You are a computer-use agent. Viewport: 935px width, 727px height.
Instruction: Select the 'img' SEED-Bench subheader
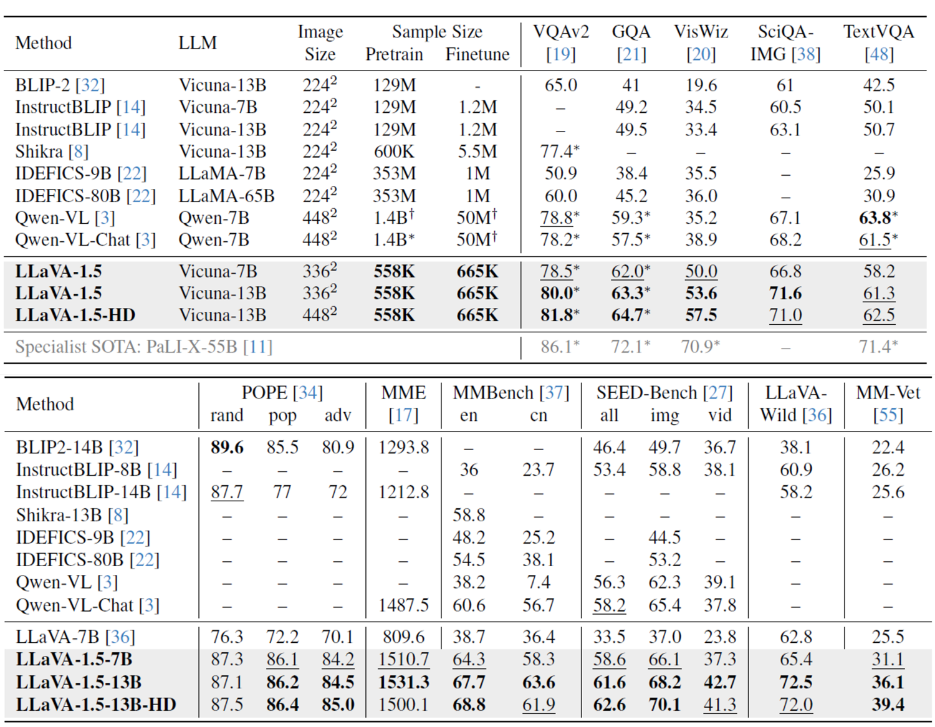coord(664,415)
